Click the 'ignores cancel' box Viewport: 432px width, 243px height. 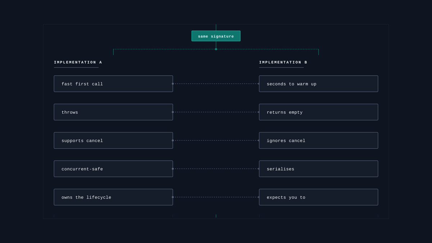(x=319, y=140)
